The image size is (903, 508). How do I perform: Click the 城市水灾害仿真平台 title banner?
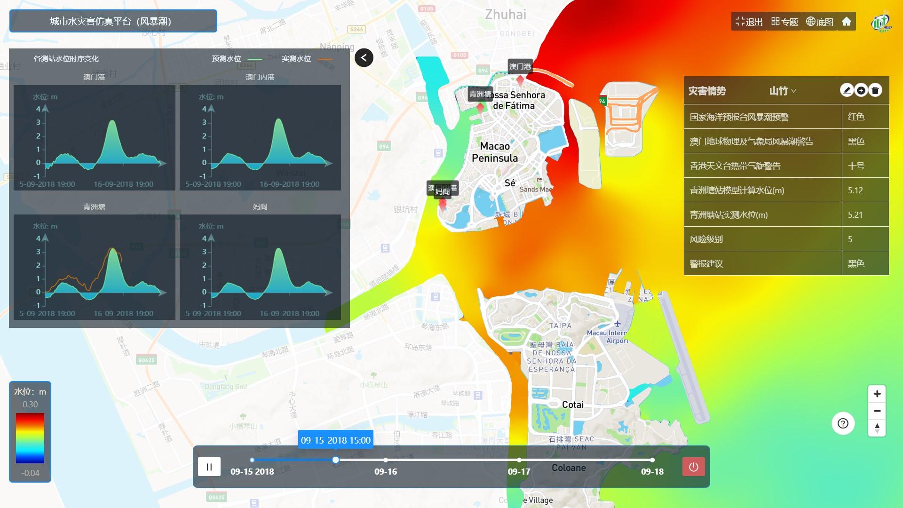[113, 21]
